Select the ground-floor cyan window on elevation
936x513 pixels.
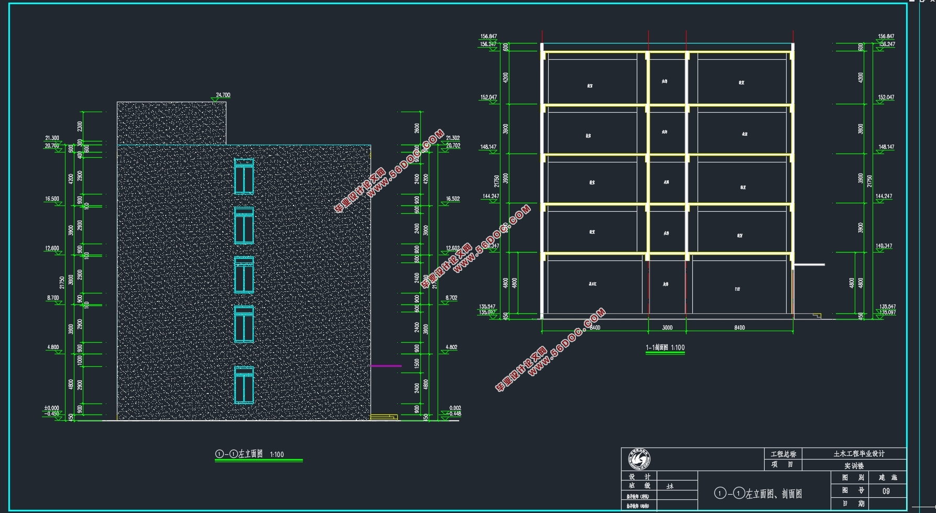pos(244,385)
